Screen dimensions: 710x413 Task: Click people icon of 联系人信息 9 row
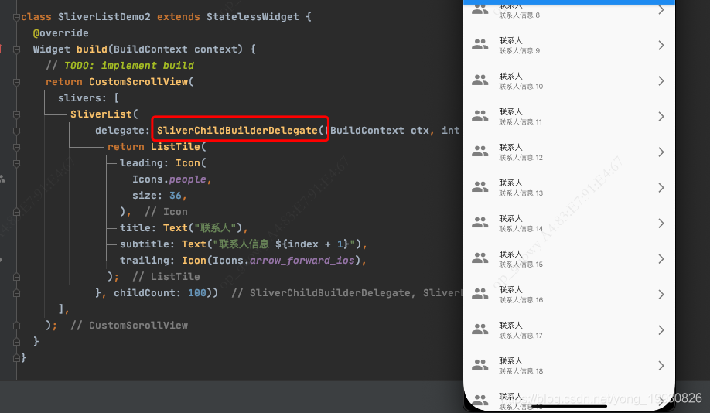coord(480,45)
